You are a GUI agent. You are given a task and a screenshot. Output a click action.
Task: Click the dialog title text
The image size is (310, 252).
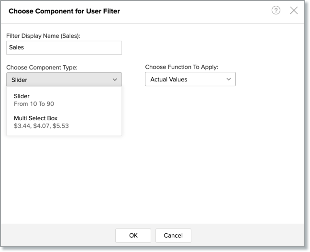click(x=64, y=11)
